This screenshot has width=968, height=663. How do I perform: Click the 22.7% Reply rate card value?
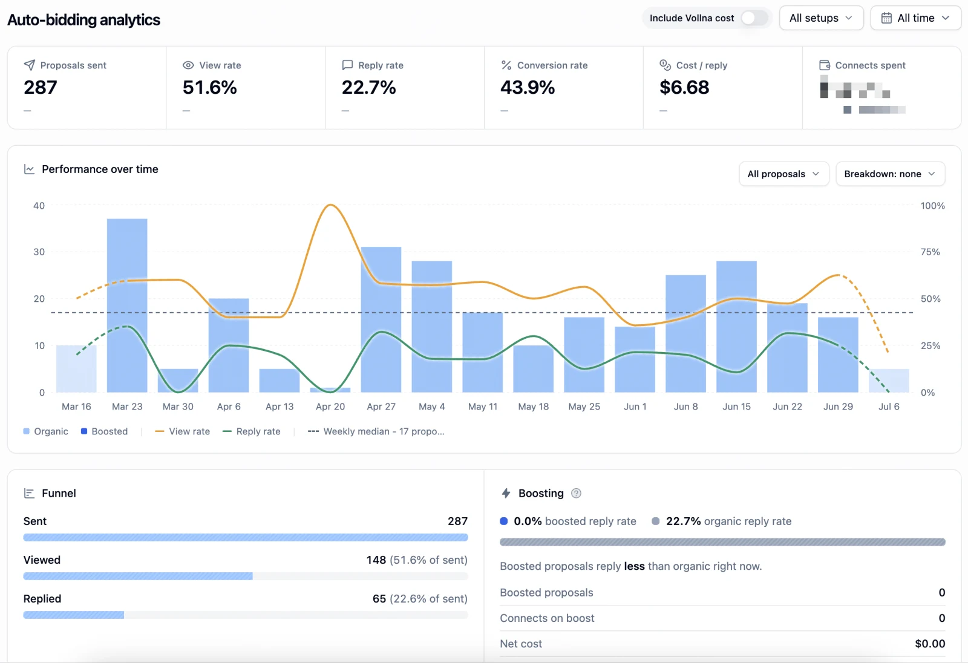coord(368,88)
